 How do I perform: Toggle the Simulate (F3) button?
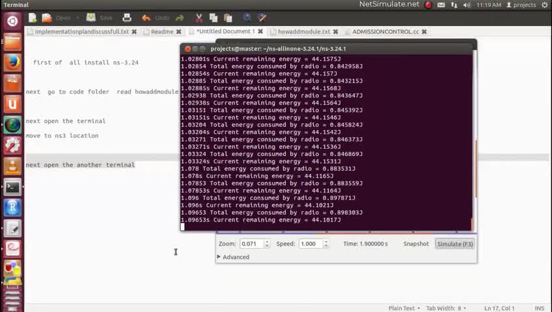click(455, 244)
